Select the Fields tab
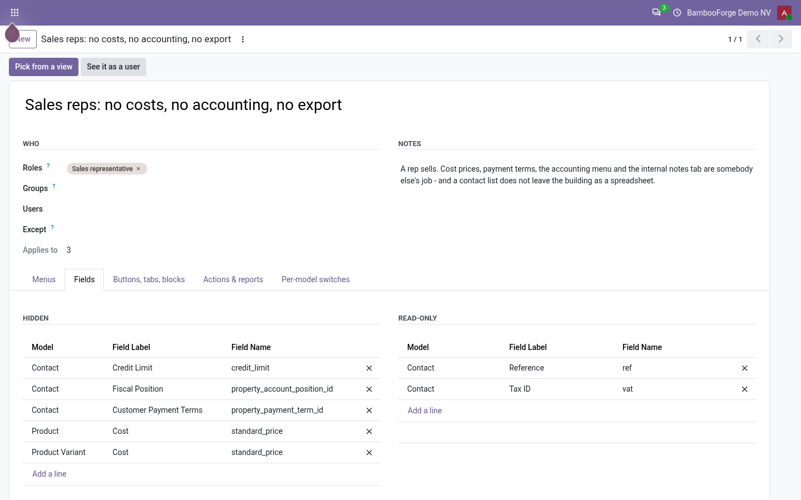This screenshot has height=500, width=801. click(85, 279)
